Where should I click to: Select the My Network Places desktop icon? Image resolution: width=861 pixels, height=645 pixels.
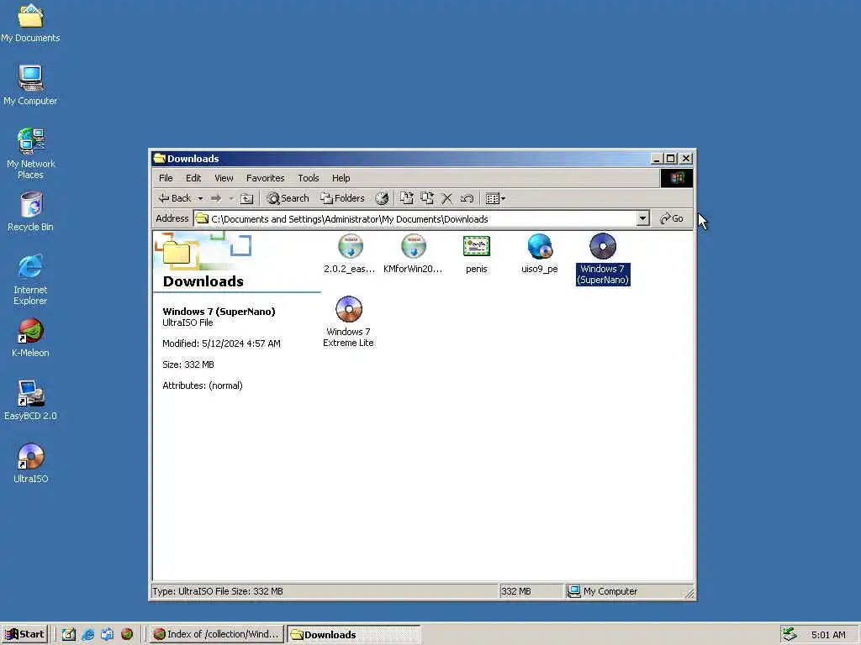pyautogui.click(x=31, y=154)
